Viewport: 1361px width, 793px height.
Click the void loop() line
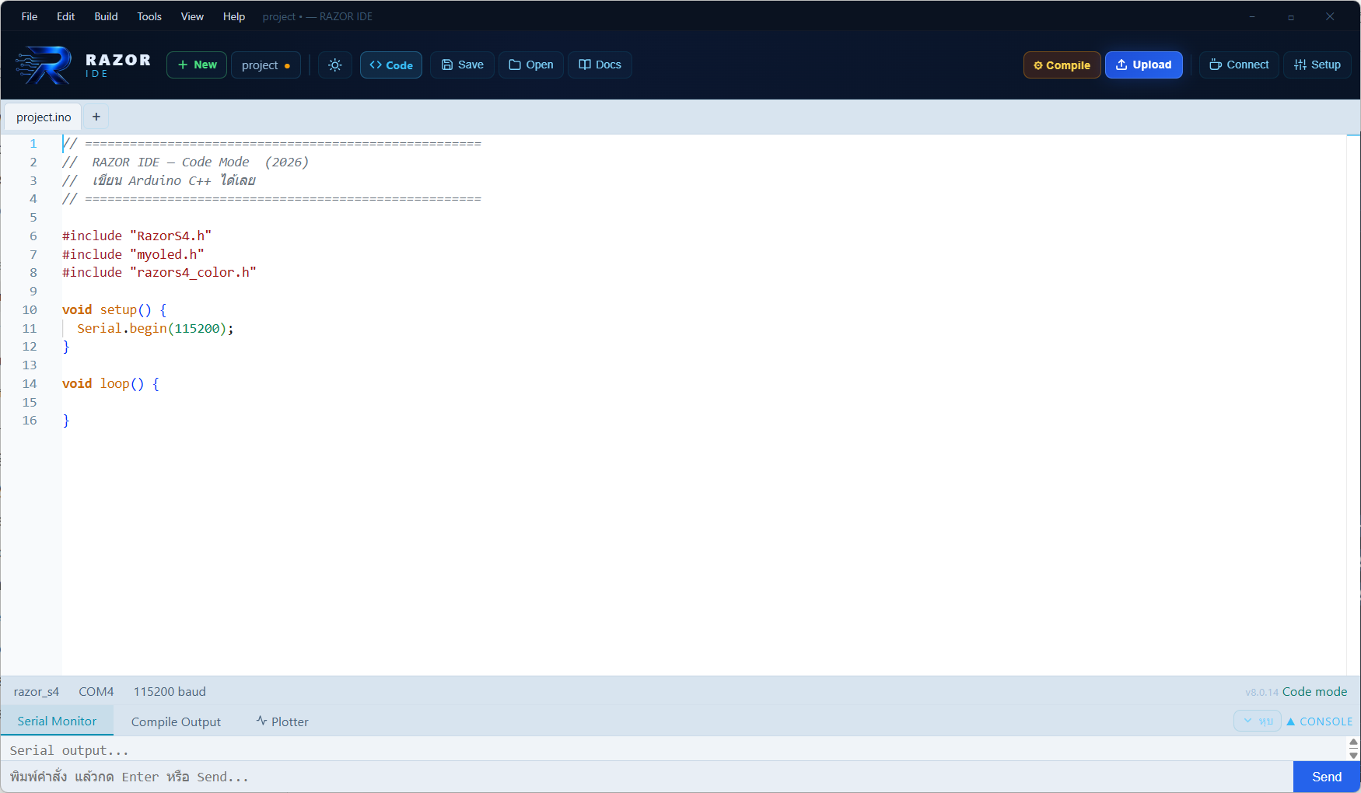111,383
